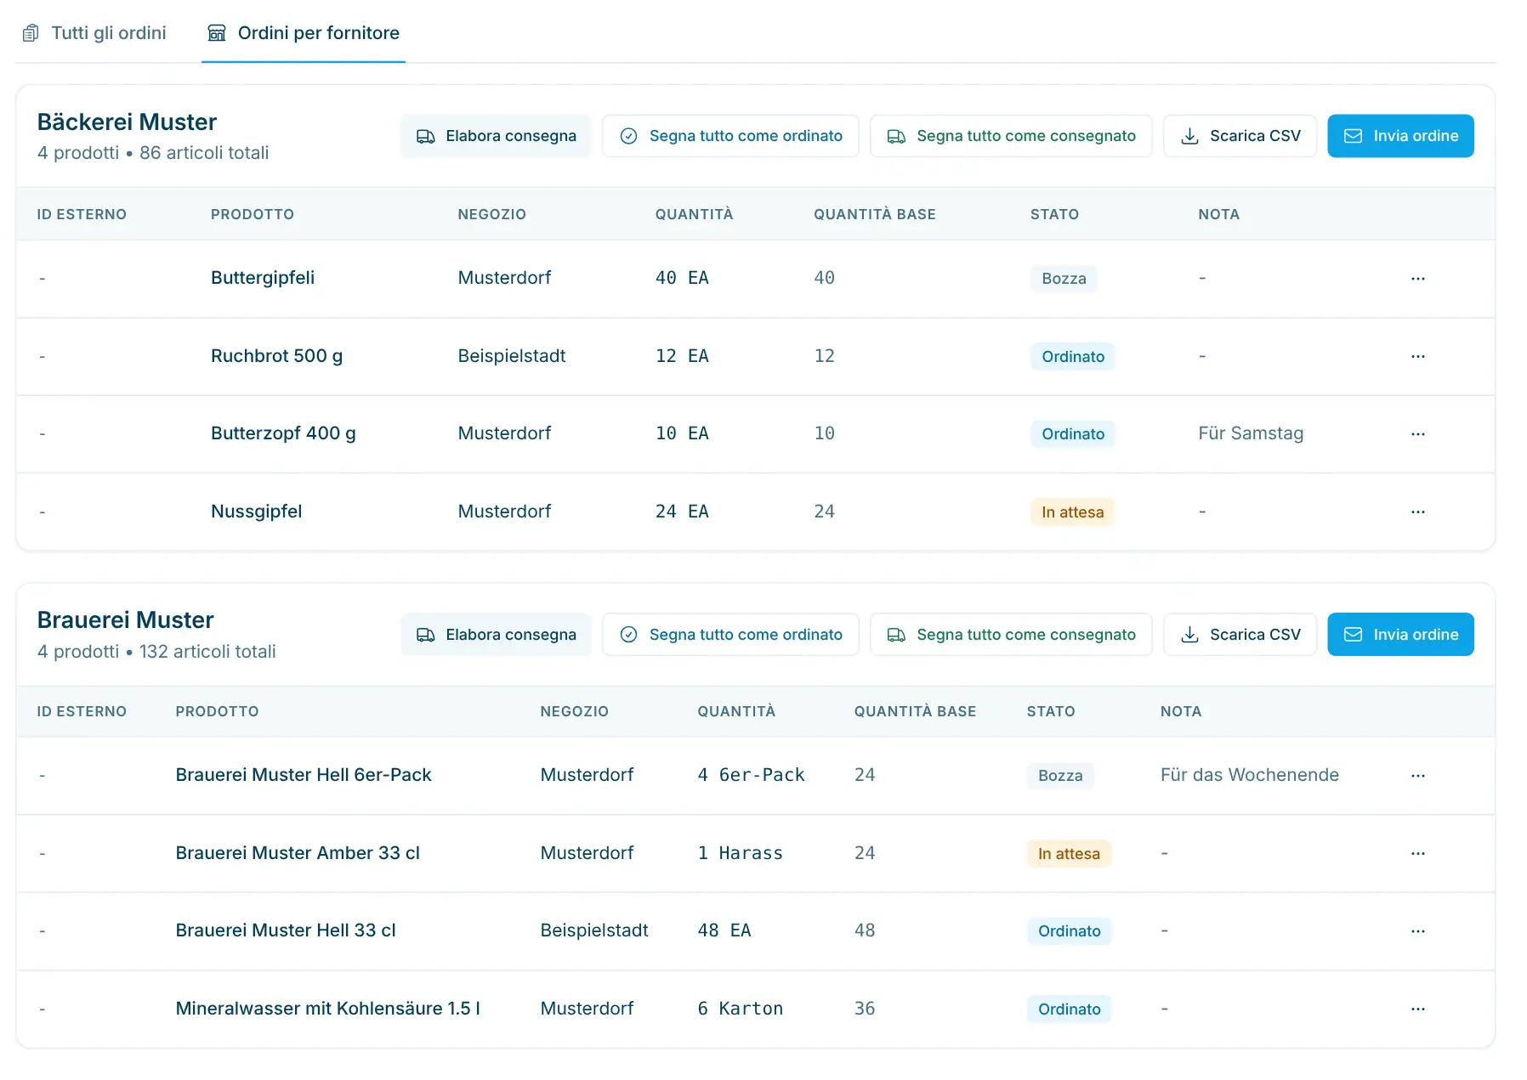The image size is (1527, 1080).
Task: Open the Nussgipfel row ellipsis menu
Action: click(1417, 512)
